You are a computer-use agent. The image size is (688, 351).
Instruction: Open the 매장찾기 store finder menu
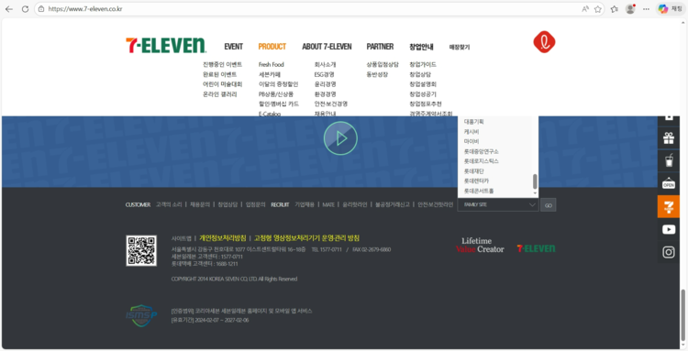(460, 47)
